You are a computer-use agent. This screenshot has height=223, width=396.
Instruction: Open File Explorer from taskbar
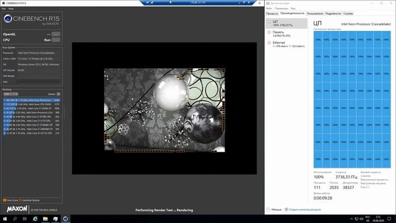coord(45,219)
